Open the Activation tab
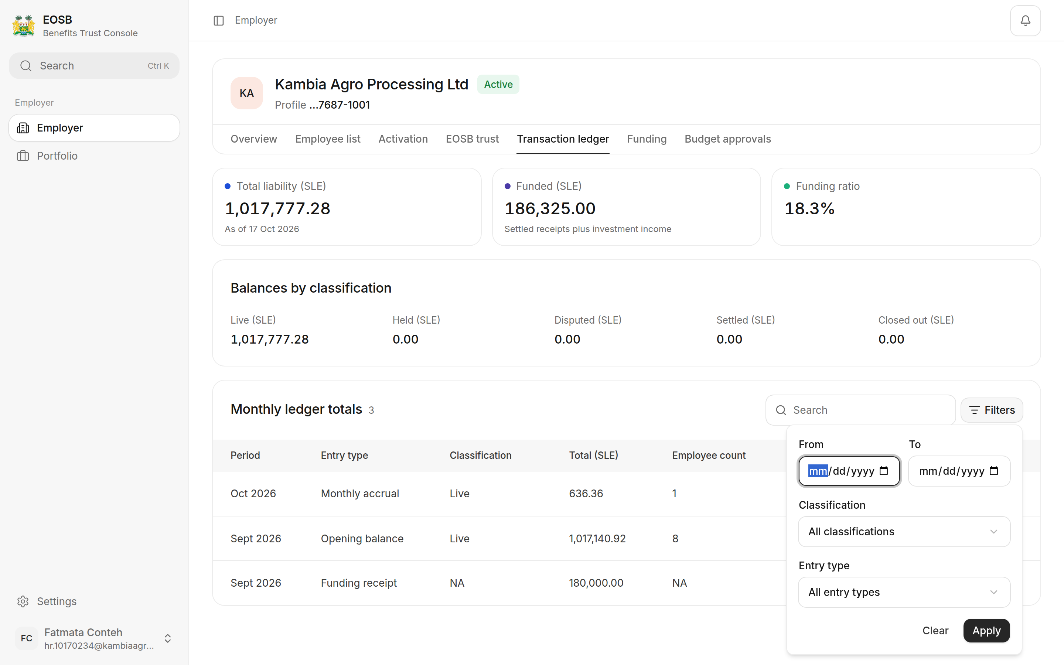 pos(403,139)
